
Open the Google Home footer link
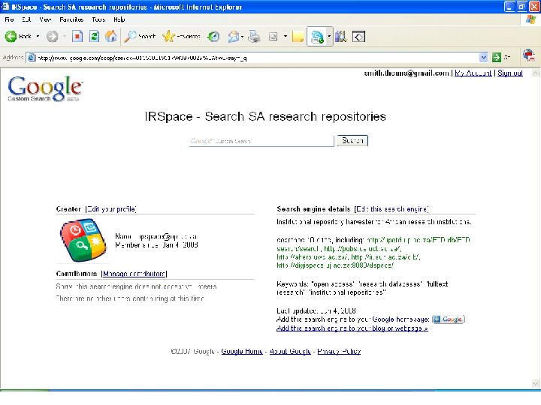coord(242,351)
